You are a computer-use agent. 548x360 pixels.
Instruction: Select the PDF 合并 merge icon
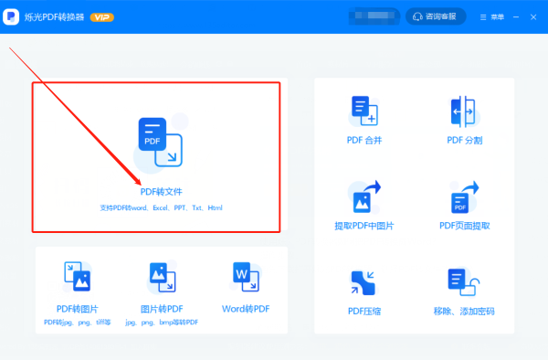click(x=364, y=111)
